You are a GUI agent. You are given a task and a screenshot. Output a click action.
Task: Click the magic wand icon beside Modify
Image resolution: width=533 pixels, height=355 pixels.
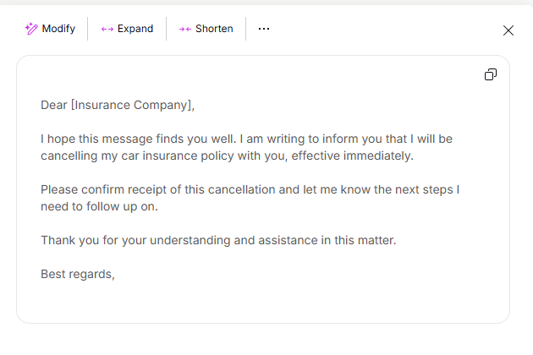click(x=31, y=29)
